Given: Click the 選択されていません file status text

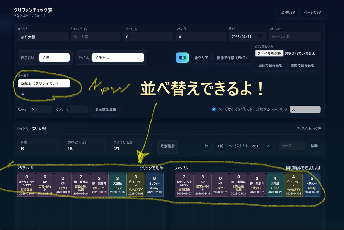Looking at the screenshot, I should [x=300, y=53].
